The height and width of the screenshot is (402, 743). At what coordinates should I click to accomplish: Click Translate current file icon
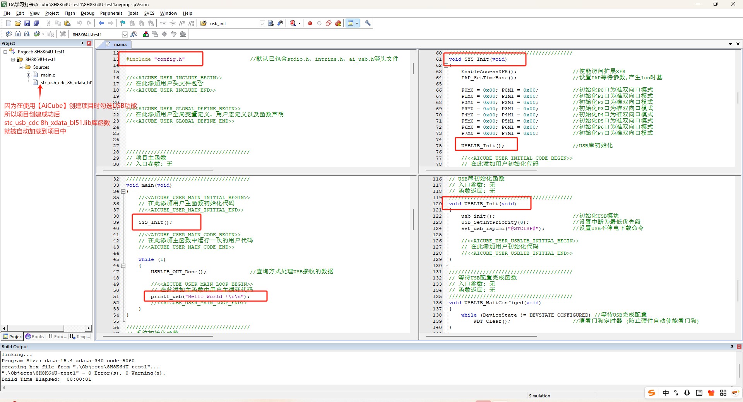pyautogui.click(x=9, y=34)
